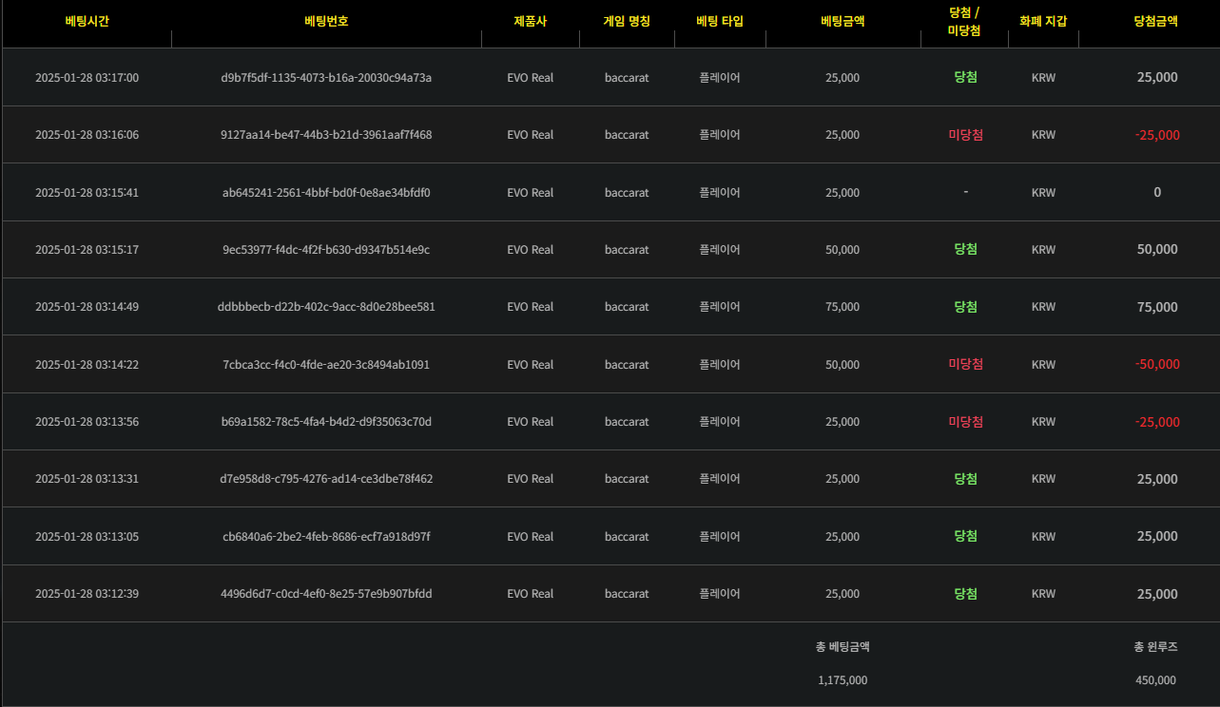Screen dimensions: 1220x707
Task: Select bet number starting with 4496d6d7
Action: tap(326, 594)
